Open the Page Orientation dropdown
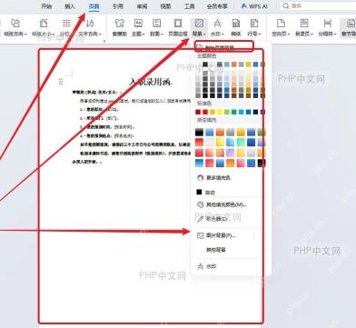356x328 pixels. coord(15,27)
